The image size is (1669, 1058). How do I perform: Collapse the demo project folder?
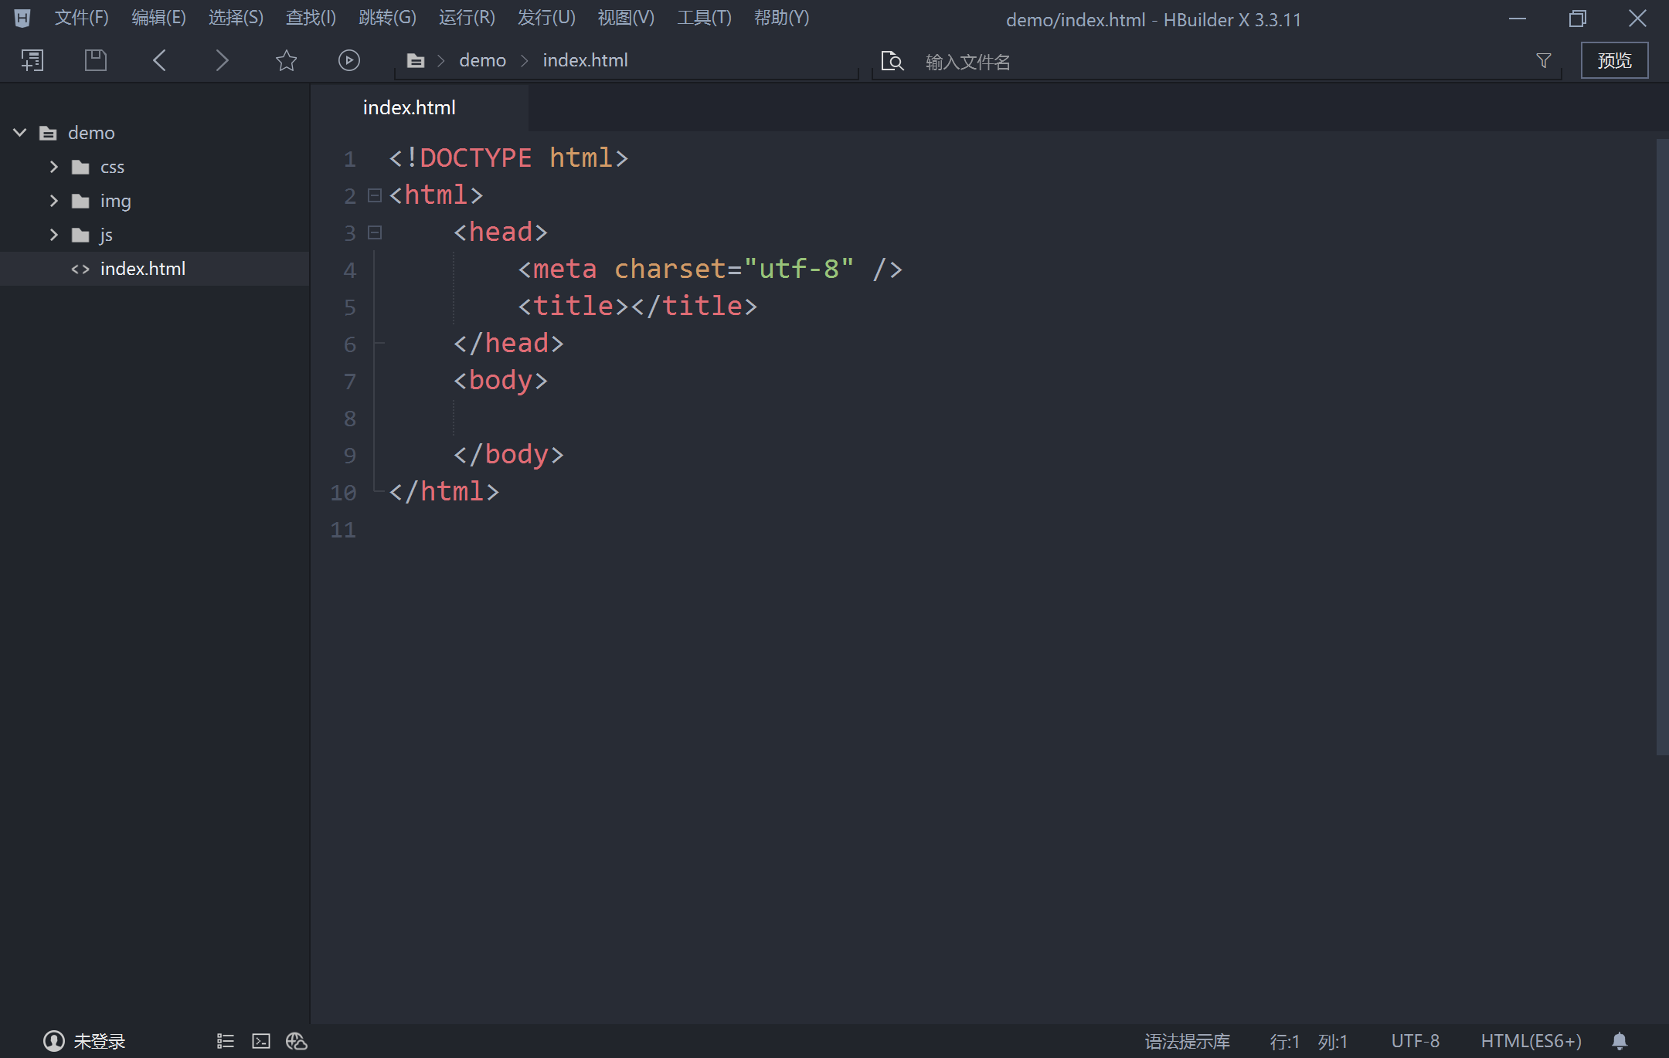(x=19, y=132)
